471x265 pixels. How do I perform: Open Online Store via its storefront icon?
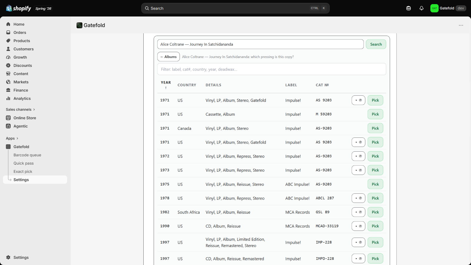[8, 118]
